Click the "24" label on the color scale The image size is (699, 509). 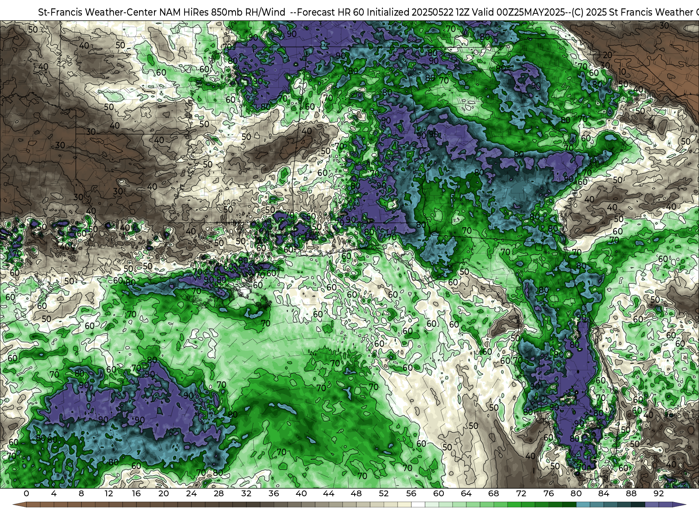coord(191,493)
